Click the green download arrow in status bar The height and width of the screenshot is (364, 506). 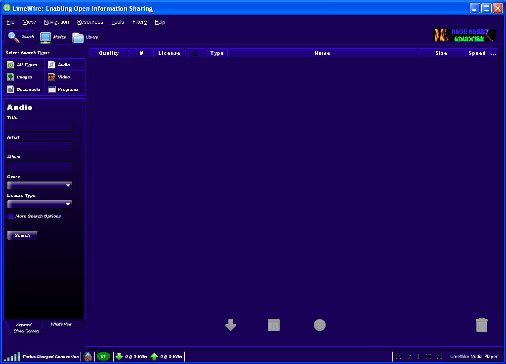[x=119, y=357]
